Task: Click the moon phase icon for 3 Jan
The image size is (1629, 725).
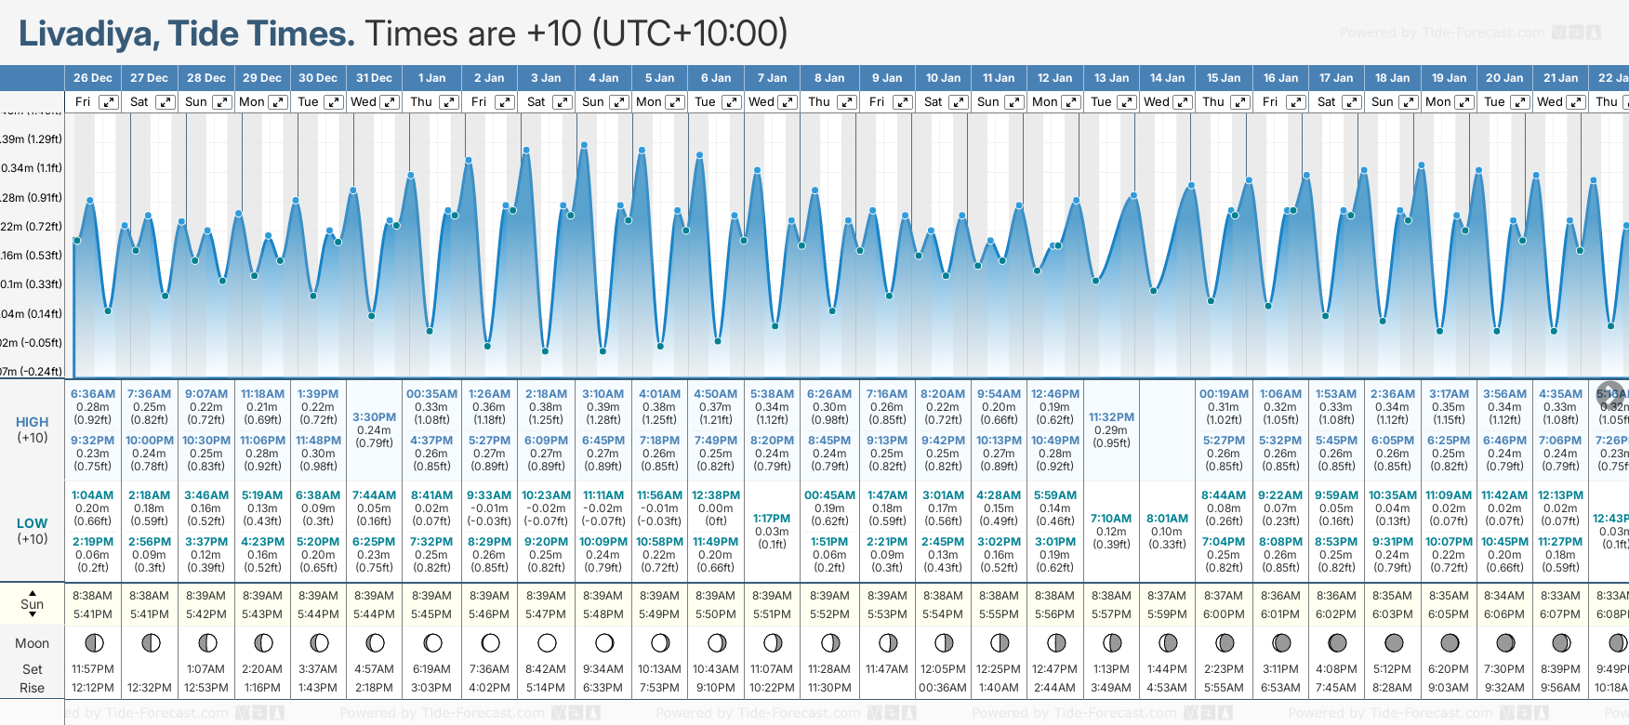Action: (x=547, y=642)
